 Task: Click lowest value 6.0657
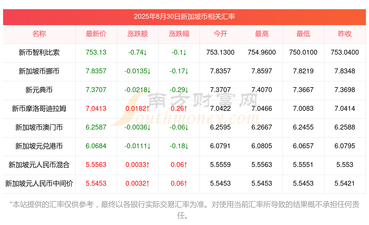tap(303, 146)
